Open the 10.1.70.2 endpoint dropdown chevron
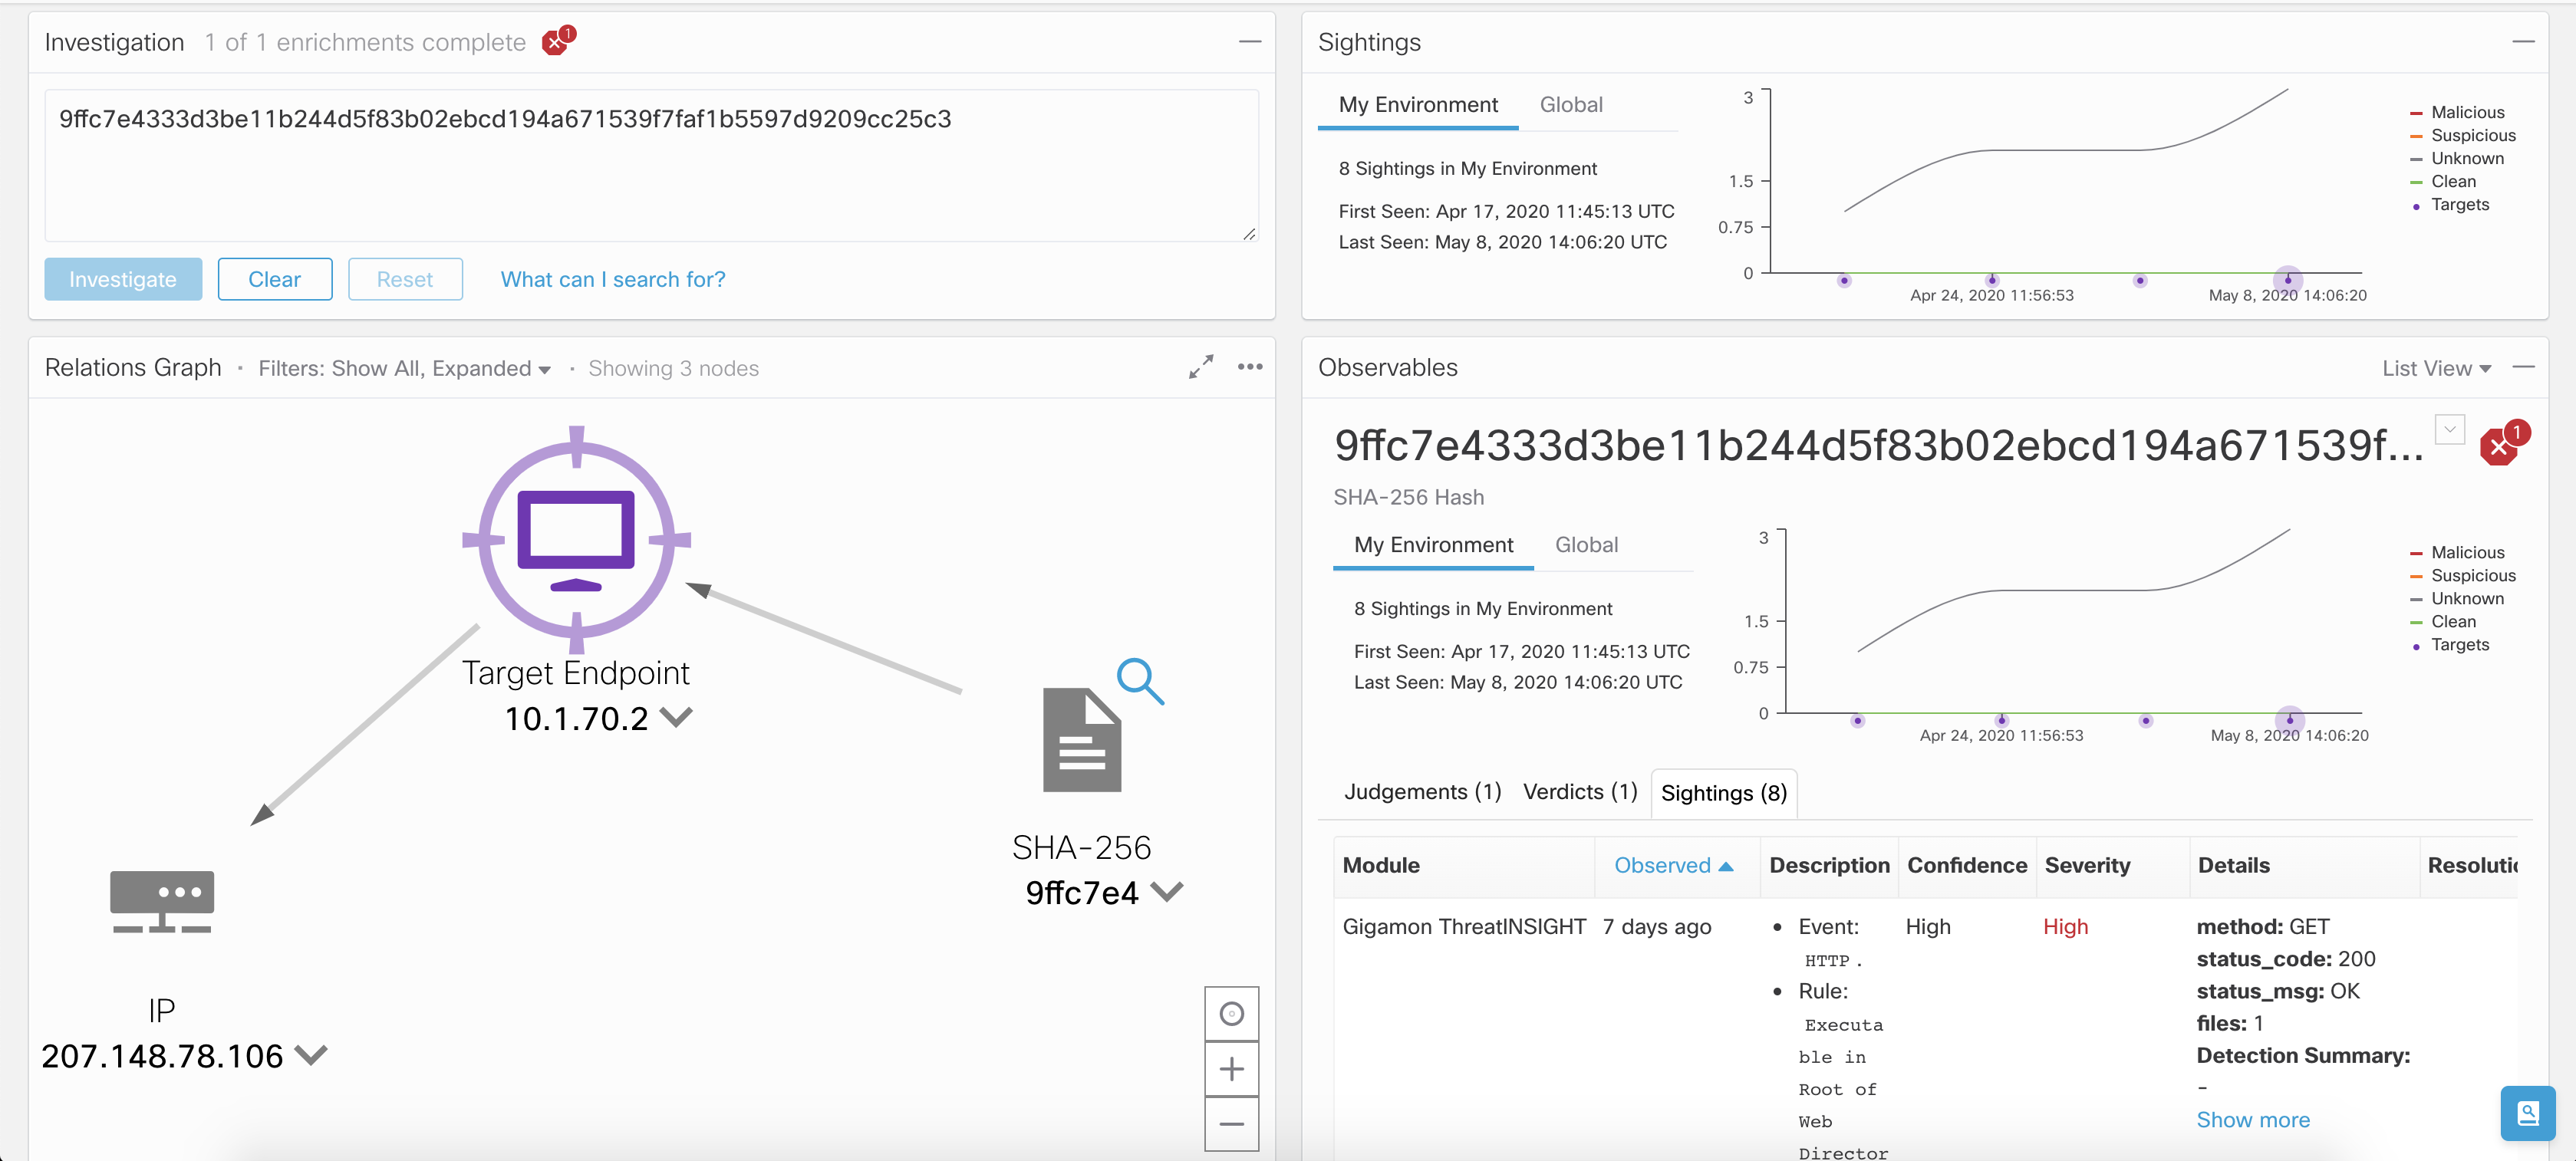2576x1161 pixels. [677, 718]
